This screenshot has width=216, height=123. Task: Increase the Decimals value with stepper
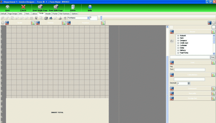(x=189, y=83)
